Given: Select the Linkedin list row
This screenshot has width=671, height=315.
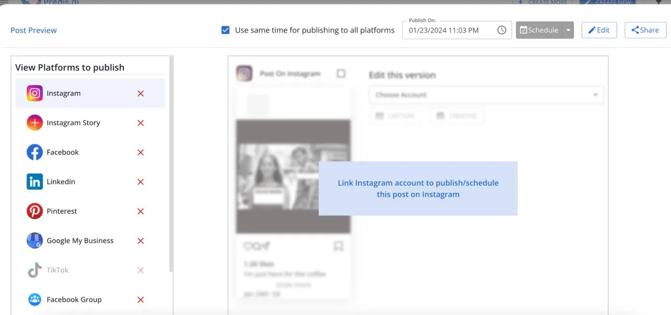Looking at the screenshot, I should [x=90, y=182].
